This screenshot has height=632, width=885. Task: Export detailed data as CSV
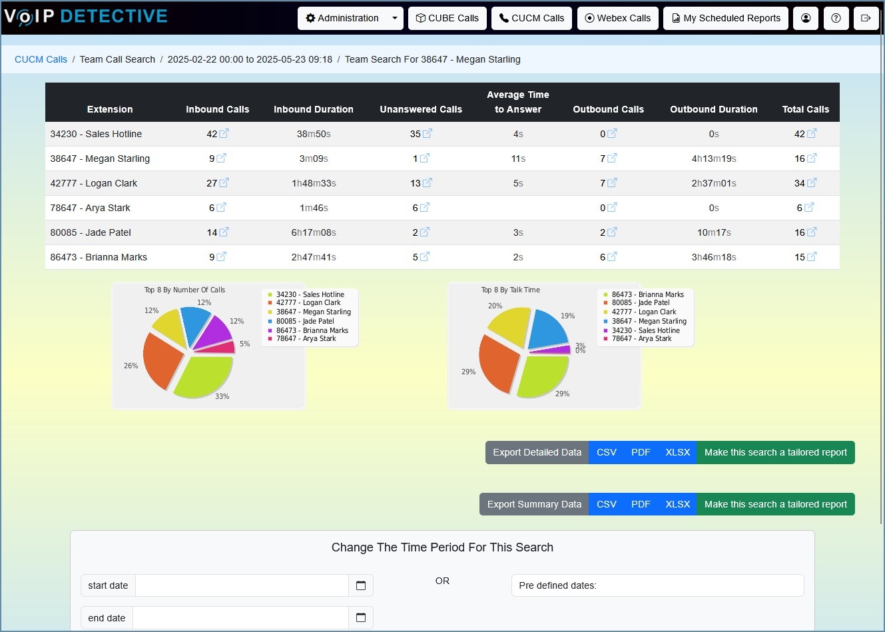(607, 452)
